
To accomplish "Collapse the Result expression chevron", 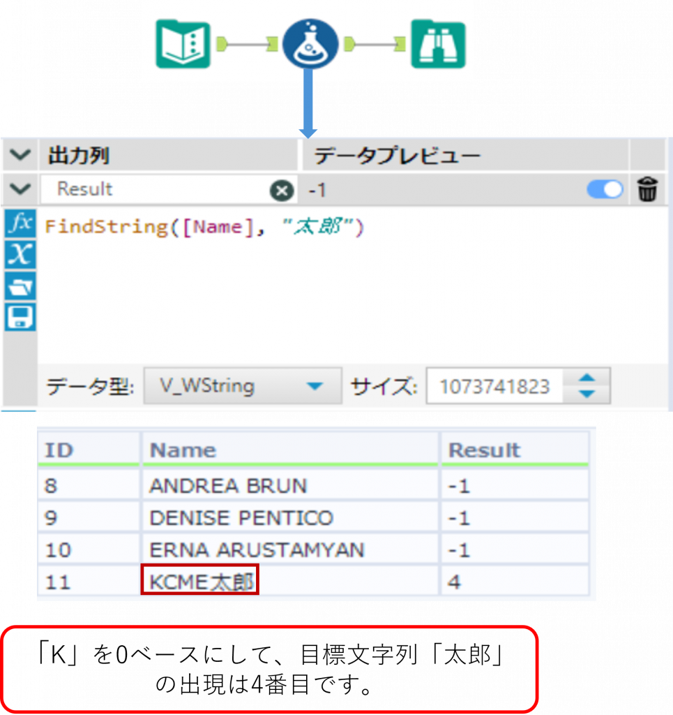I will [20, 189].
